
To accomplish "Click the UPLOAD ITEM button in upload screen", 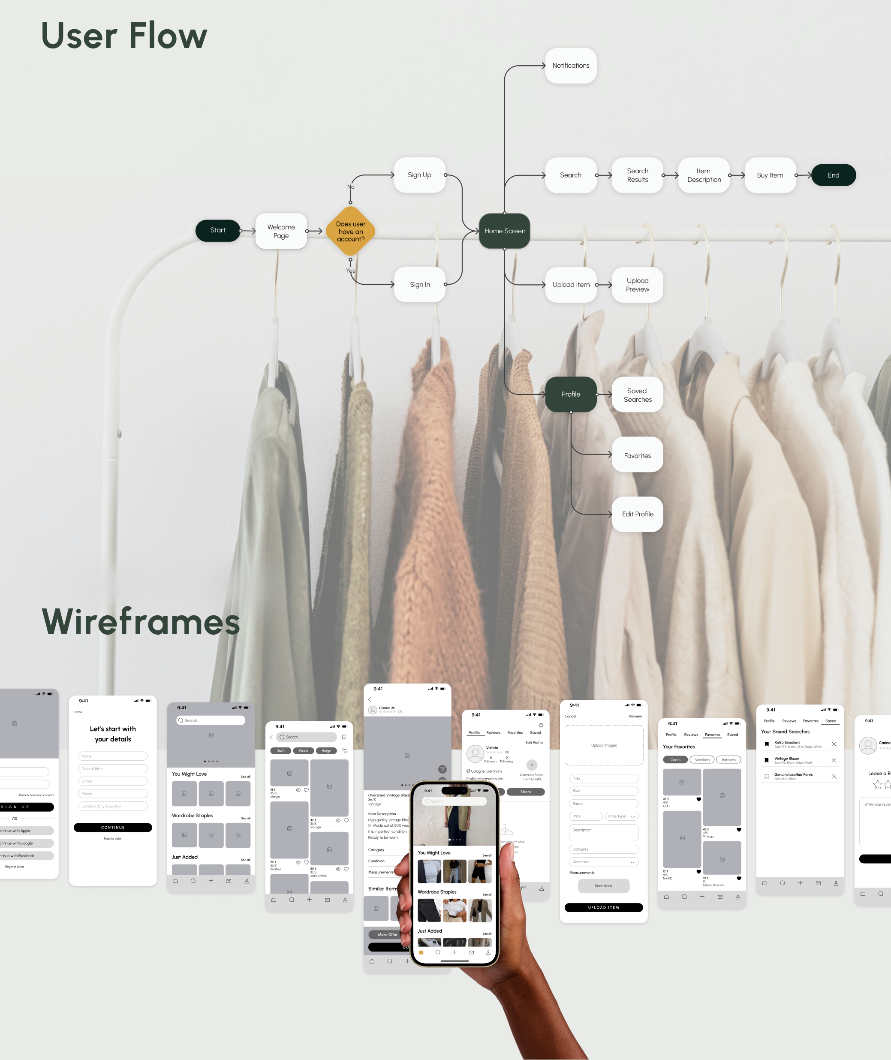I will [603, 908].
